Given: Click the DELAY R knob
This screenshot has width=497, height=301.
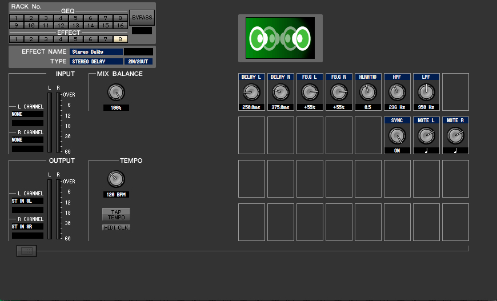Looking at the screenshot, I should pyautogui.click(x=280, y=92).
